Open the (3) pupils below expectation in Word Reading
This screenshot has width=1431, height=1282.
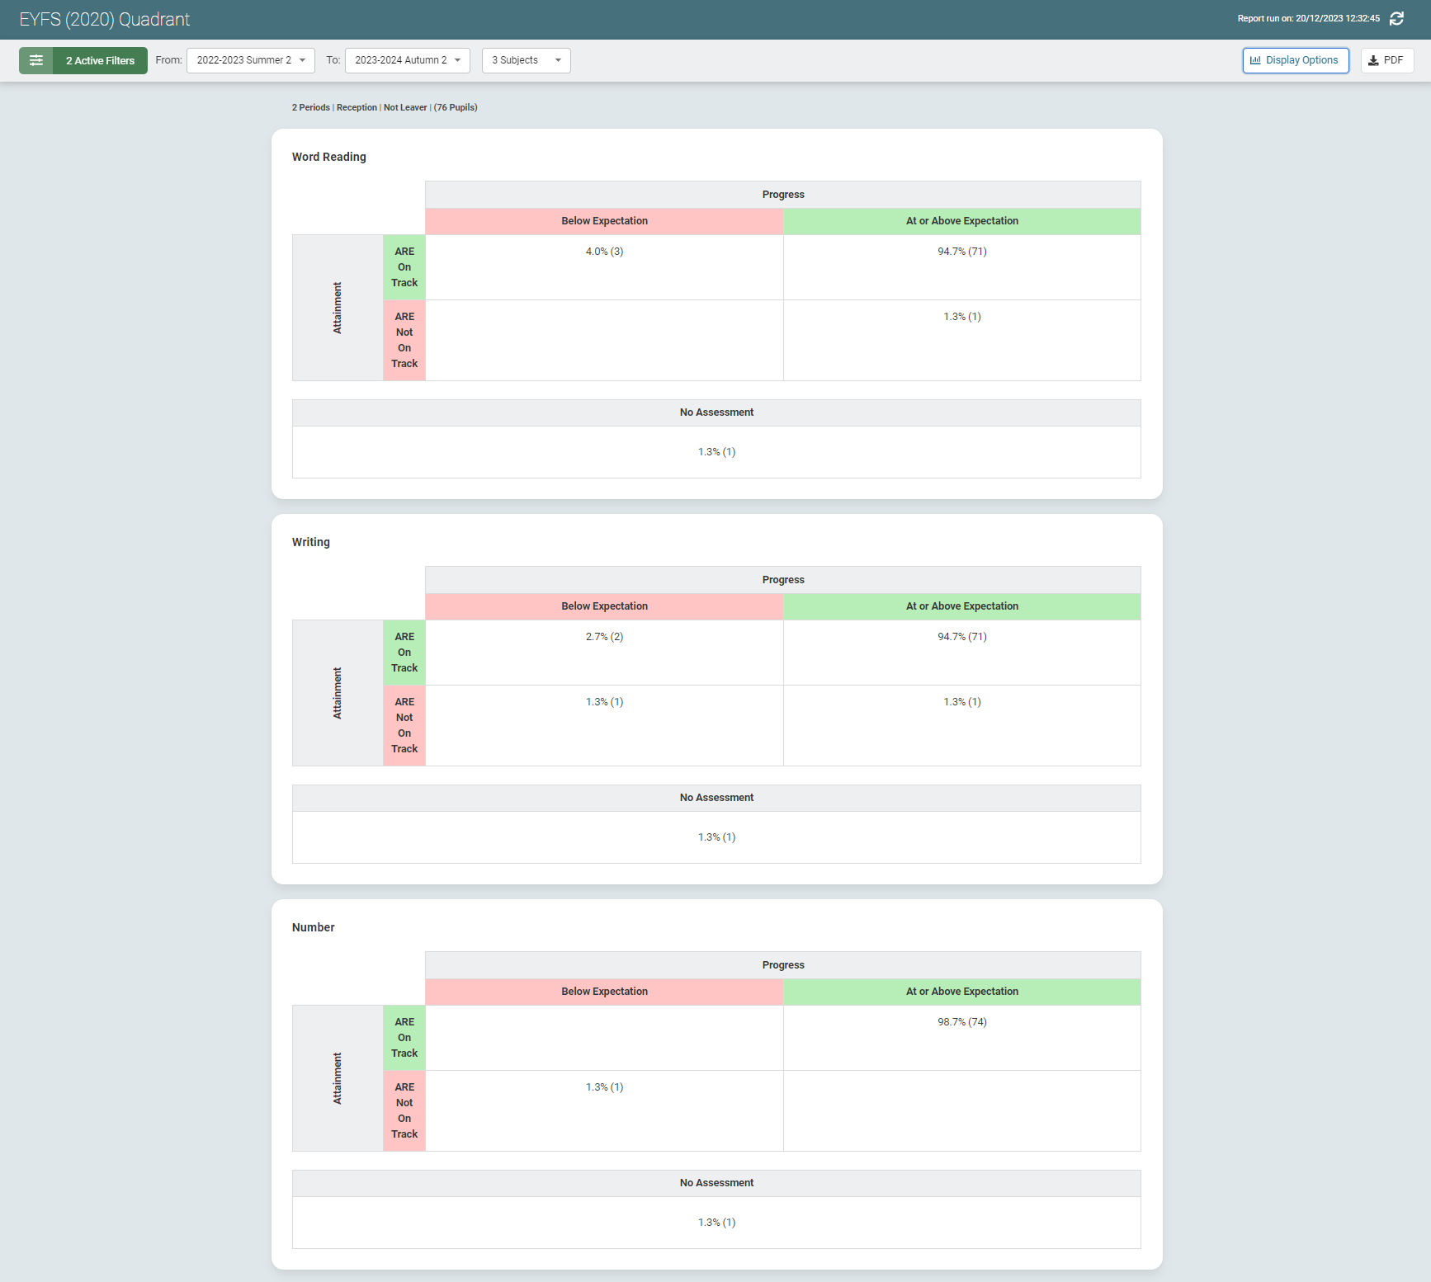click(616, 252)
